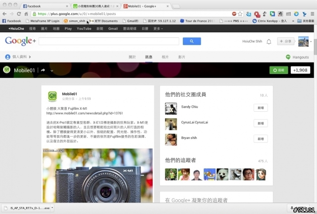This screenshot has height=214, width=317.
Task: Open the Google Translate extension icon
Action: point(249,14)
